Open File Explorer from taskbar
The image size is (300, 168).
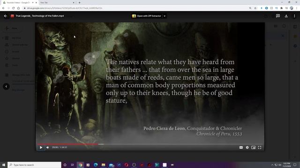(103, 165)
